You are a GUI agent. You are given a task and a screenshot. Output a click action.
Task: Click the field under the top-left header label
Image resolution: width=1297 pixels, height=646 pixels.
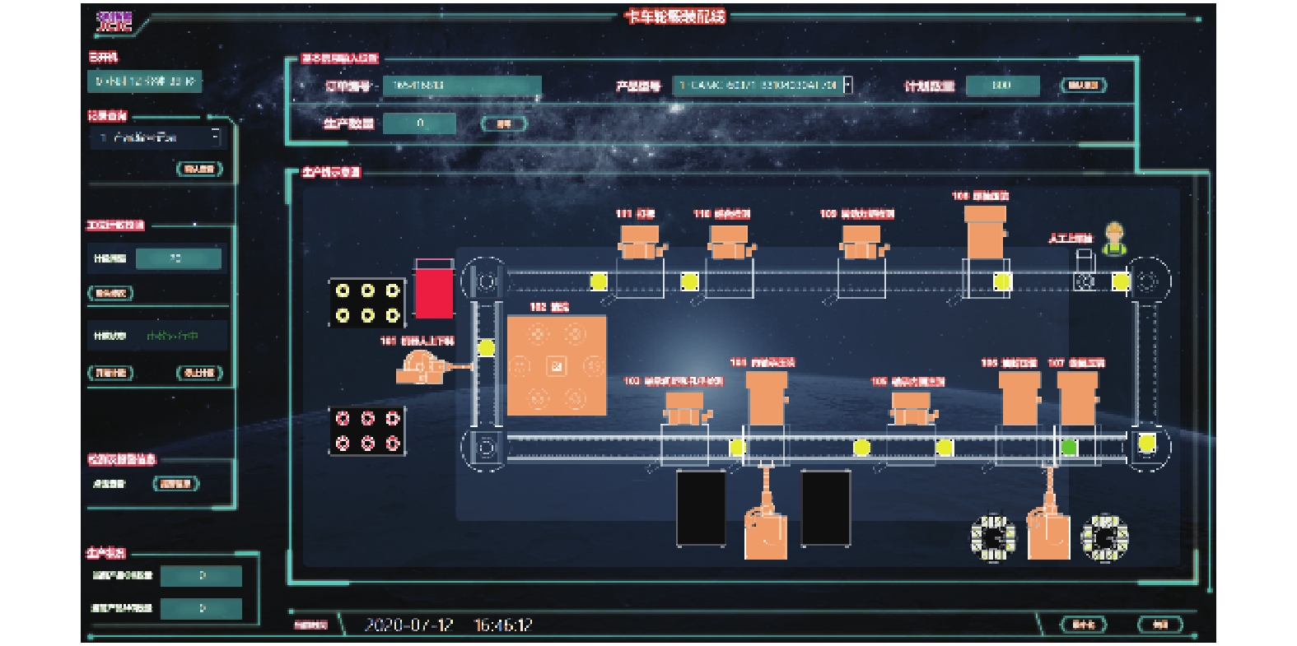click(144, 81)
